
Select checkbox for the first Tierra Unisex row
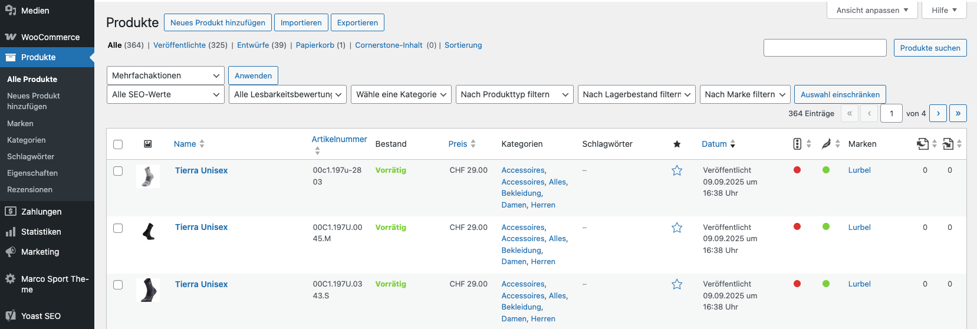pyautogui.click(x=118, y=171)
